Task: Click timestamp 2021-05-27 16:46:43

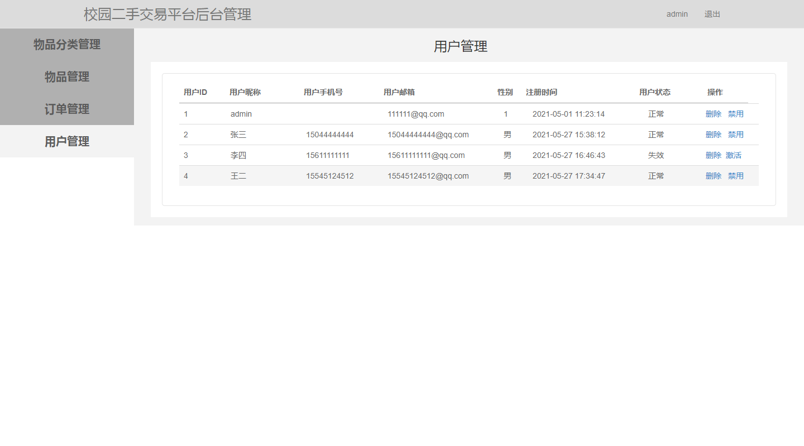Action: click(569, 155)
